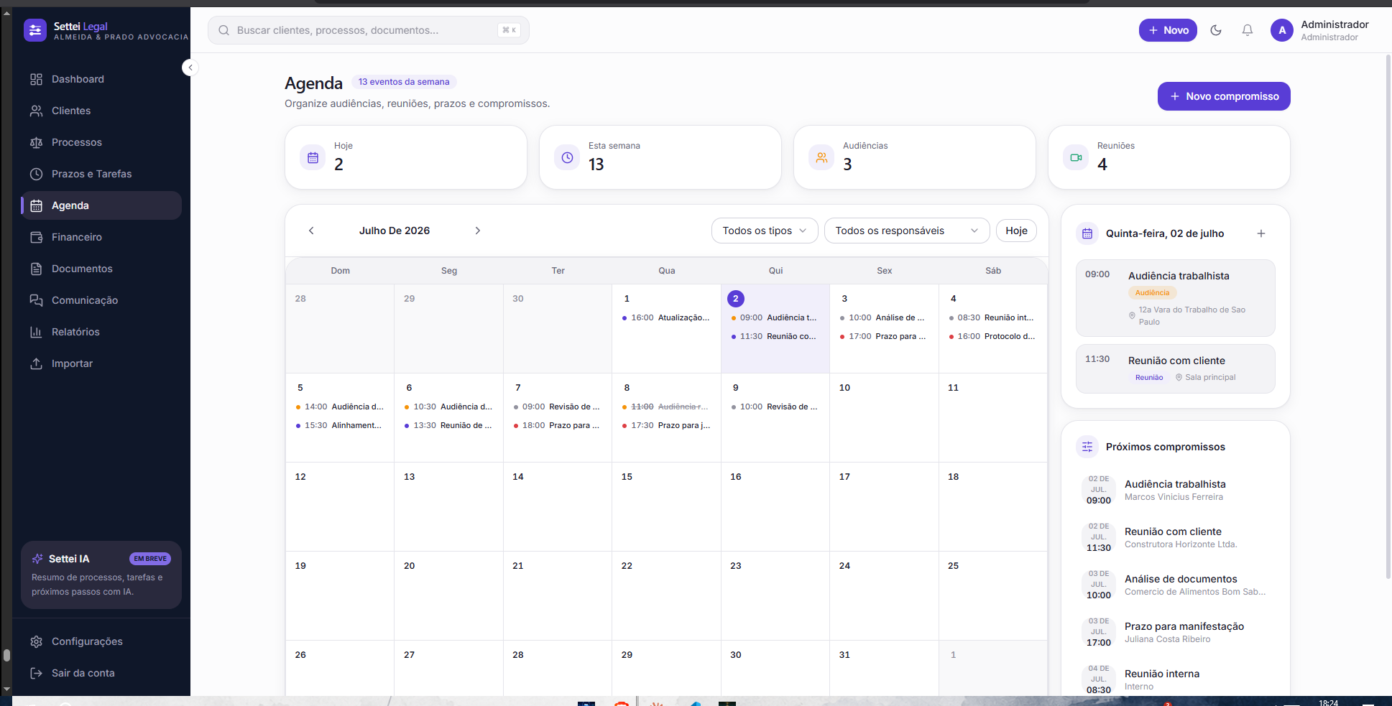This screenshot has height=706, width=1392.
Task: Click the Documentos sidebar icon
Action: (36, 269)
